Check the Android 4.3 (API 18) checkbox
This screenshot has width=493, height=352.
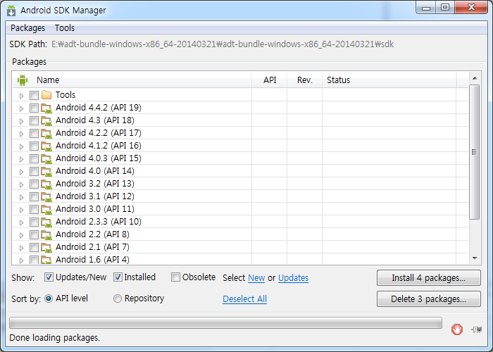[x=34, y=120]
